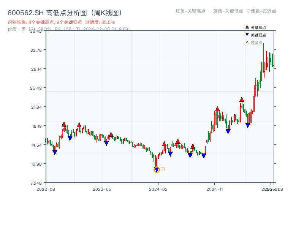Click the 蓝色-关键低点 header text
The image size is (304, 228).
(x=228, y=11)
